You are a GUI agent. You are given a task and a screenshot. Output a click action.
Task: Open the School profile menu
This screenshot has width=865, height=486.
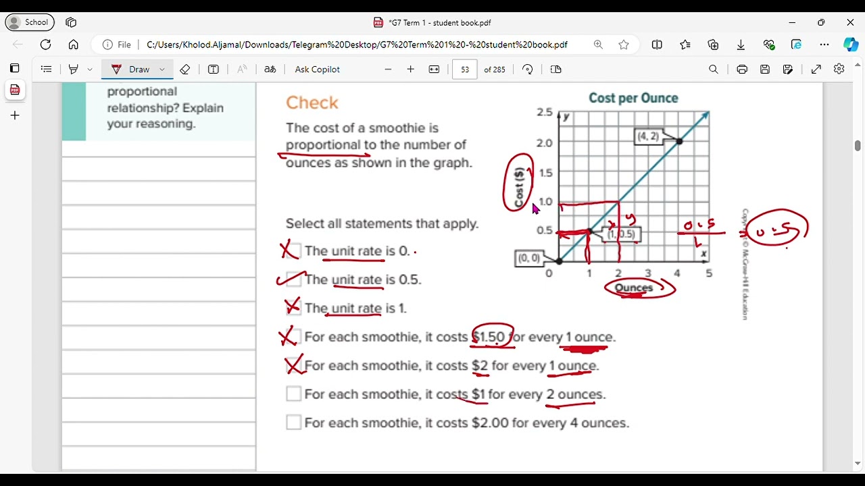pos(29,22)
